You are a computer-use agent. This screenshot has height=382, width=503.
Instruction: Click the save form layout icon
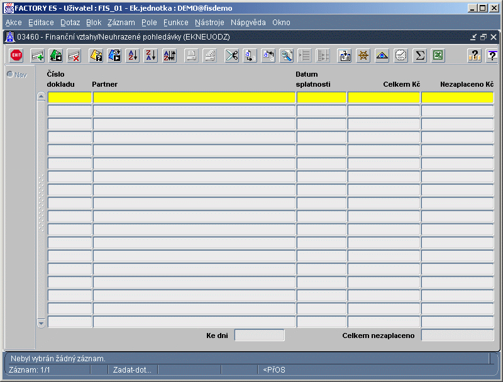[x=345, y=55]
